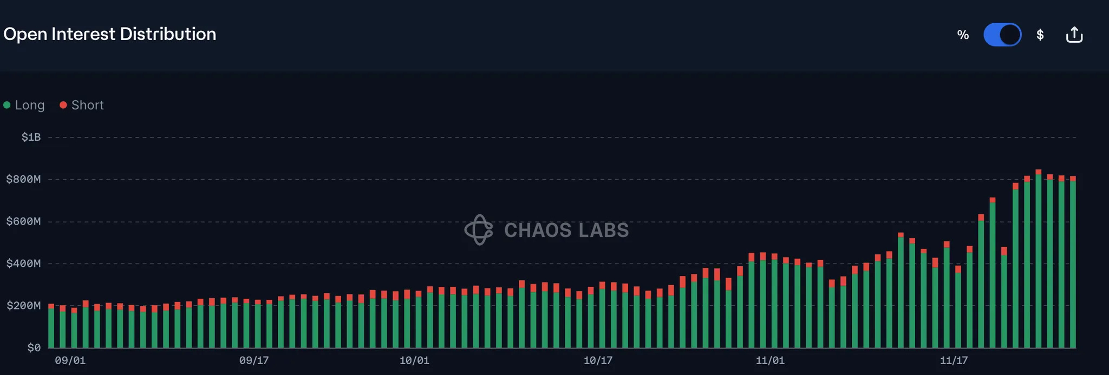This screenshot has width=1109, height=375.
Task: Click the 10/01 date label
Action: click(x=414, y=360)
